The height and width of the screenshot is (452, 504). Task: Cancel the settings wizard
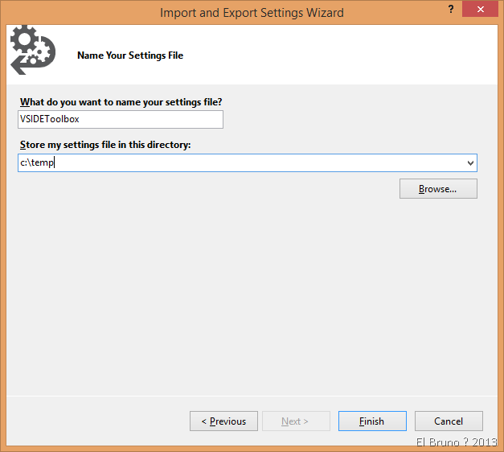449,421
